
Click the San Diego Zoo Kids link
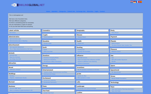(x=15, y=59)
